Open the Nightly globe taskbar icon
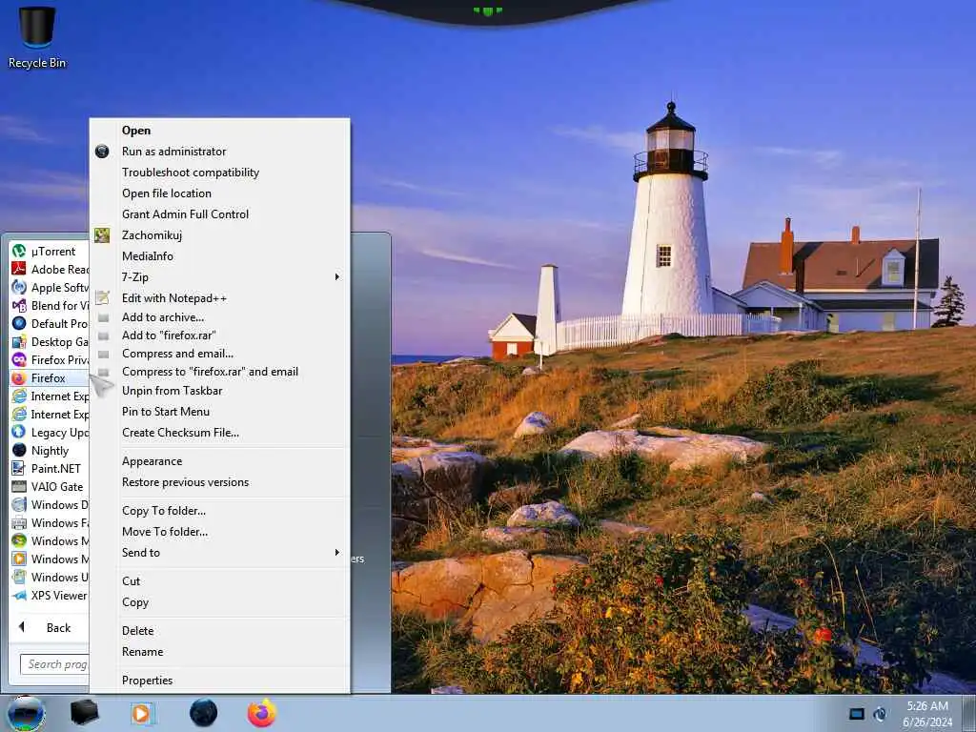Viewport: 976px width, 732px height. [x=203, y=713]
